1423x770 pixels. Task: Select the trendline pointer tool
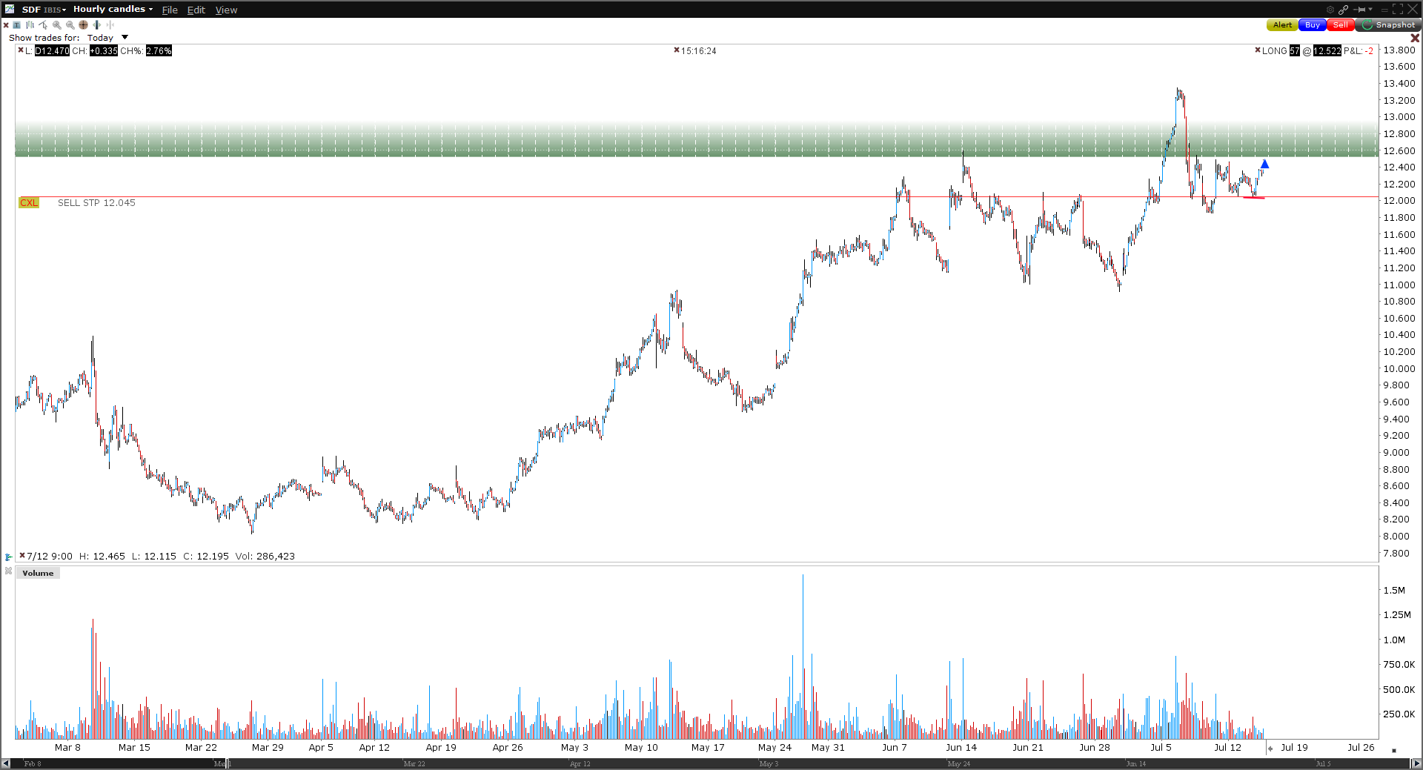tap(43, 24)
